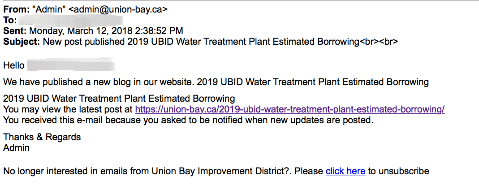Click the "Hello" greeting word
Viewport: 479px width, 194px height.
click(14, 66)
